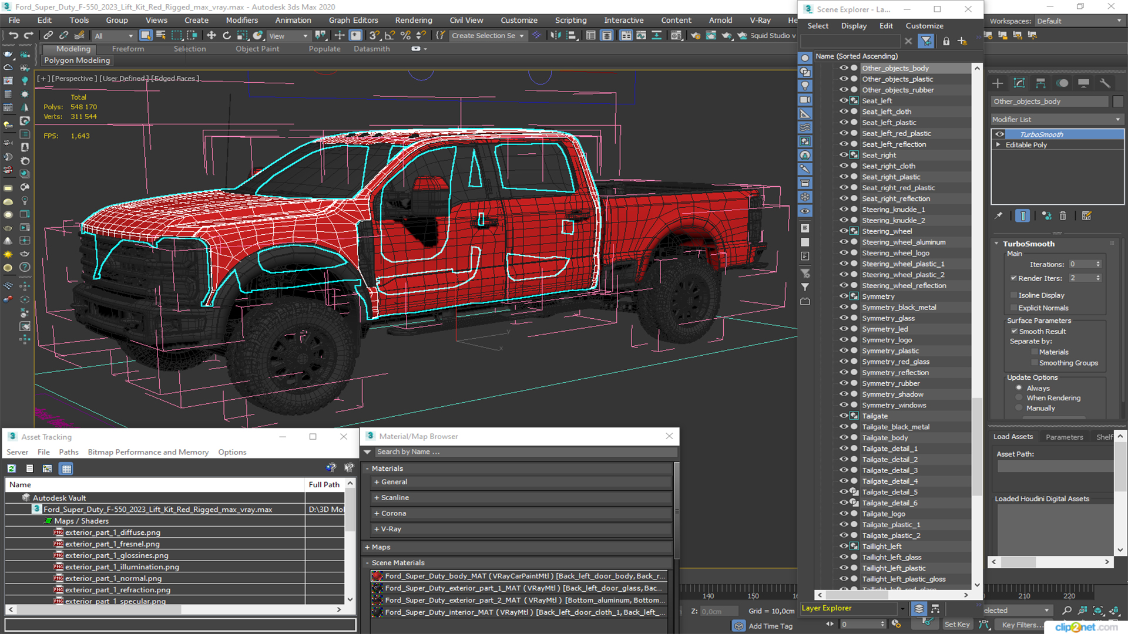The width and height of the screenshot is (1128, 634).
Task: Click Make Unique icon under modifier stack
Action: [1046, 216]
